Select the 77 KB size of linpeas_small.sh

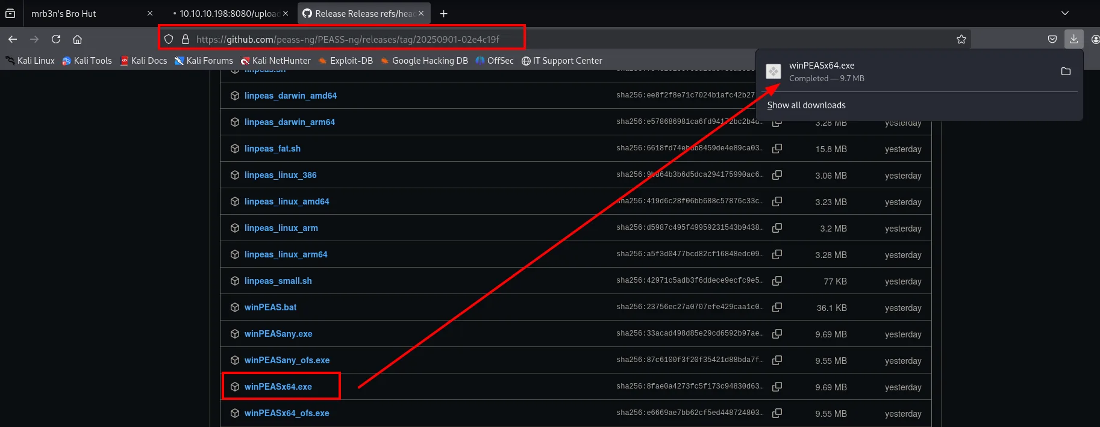tap(835, 281)
